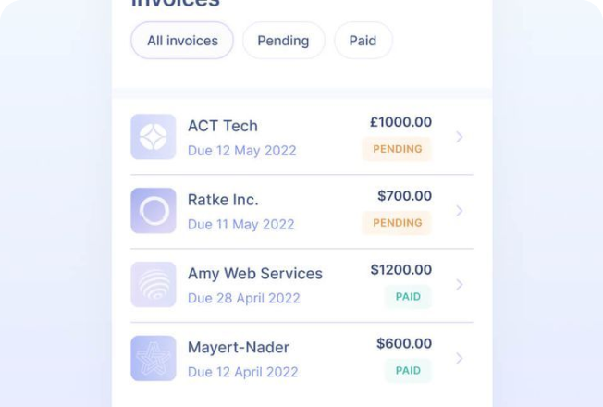The width and height of the screenshot is (603, 407).
Task: Click the PAID badge on Amy Web Services
Action: coord(408,297)
